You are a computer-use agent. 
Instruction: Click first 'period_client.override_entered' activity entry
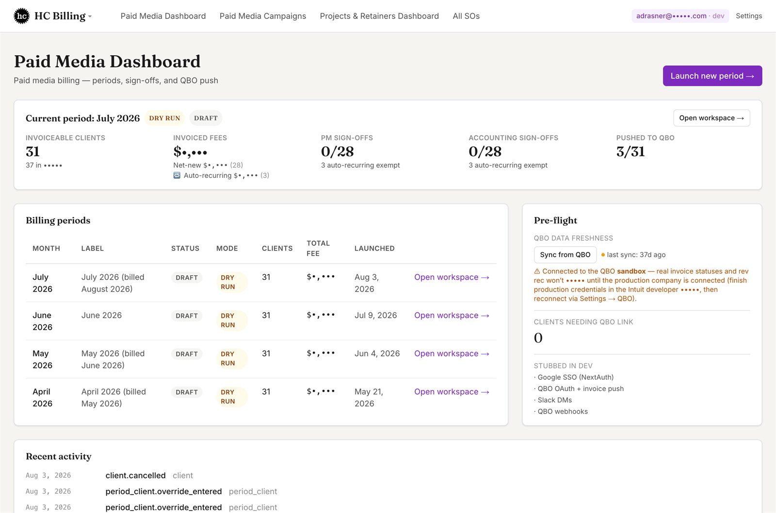tap(163, 492)
